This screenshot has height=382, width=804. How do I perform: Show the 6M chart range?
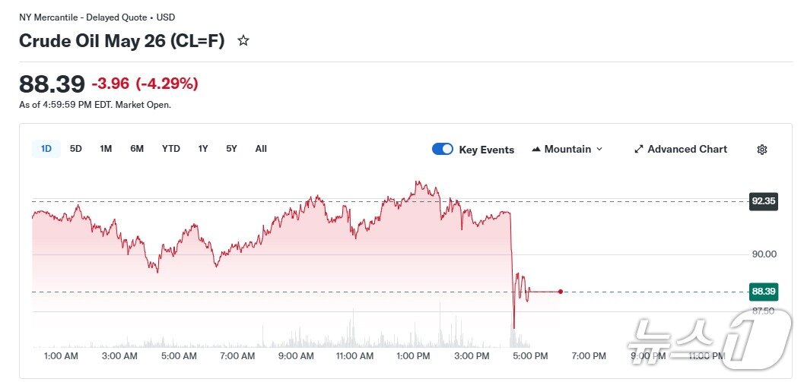point(137,149)
